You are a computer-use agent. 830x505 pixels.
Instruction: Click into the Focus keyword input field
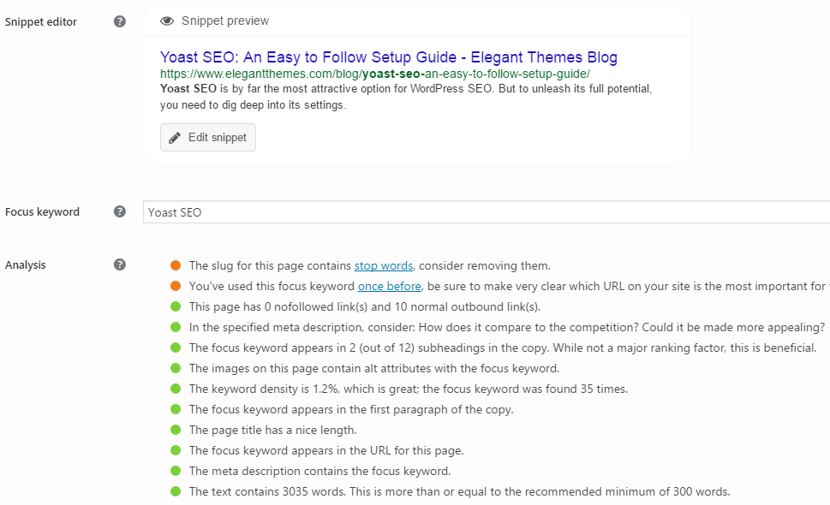[486, 212]
